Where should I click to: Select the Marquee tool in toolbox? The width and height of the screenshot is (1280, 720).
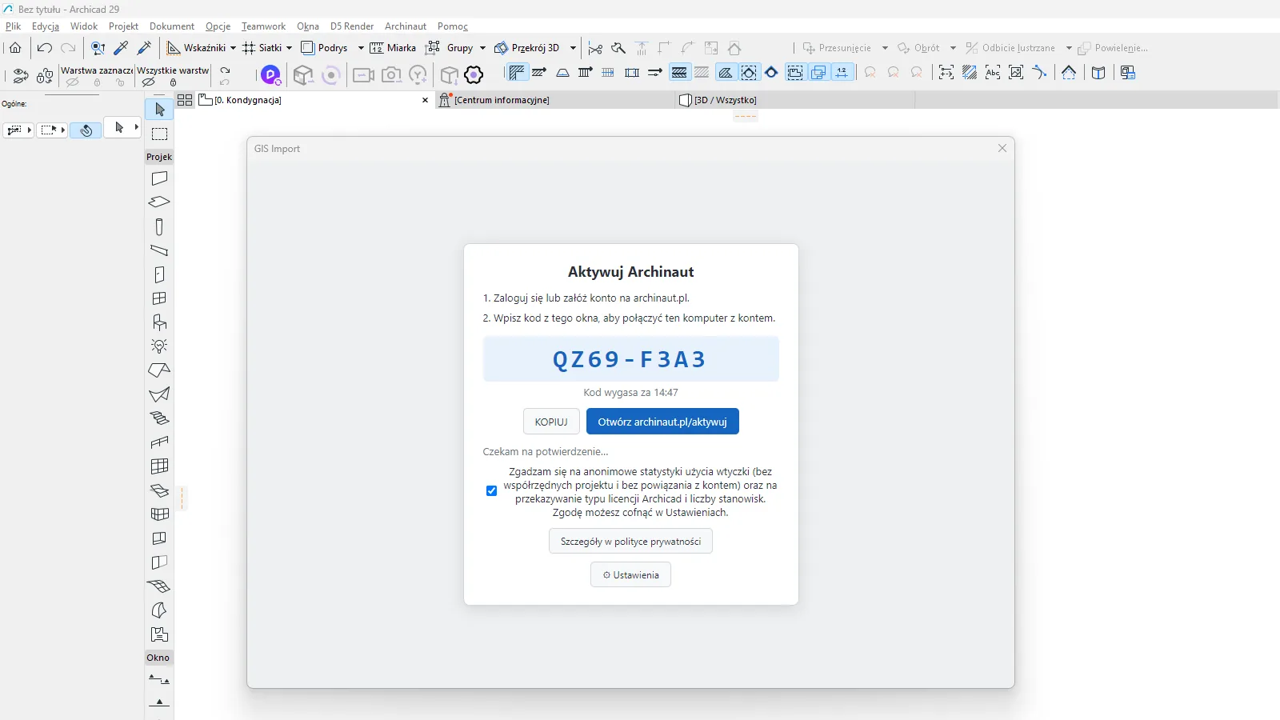[x=159, y=134]
